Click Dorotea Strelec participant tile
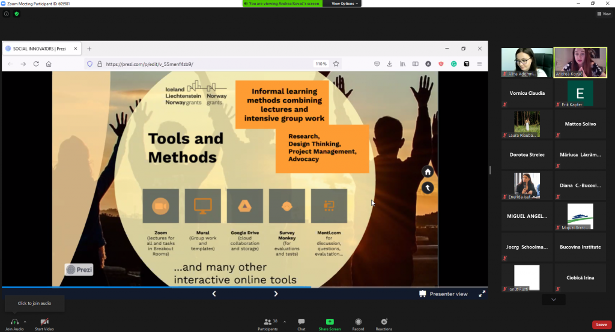This screenshot has width=615, height=332. pyautogui.click(x=527, y=155)
